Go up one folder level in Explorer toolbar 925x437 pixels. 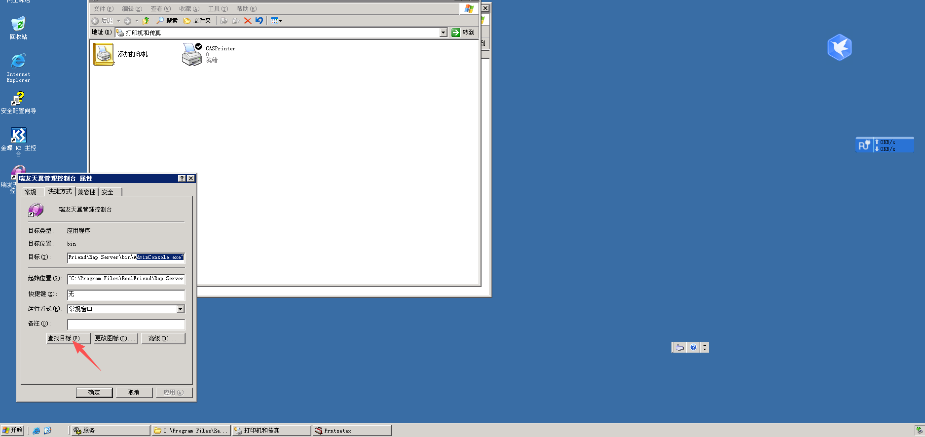pos(146,21)
